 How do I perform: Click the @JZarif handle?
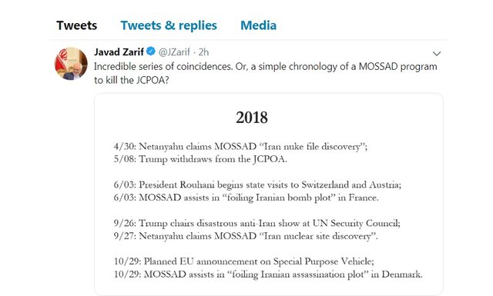(174, 52)
